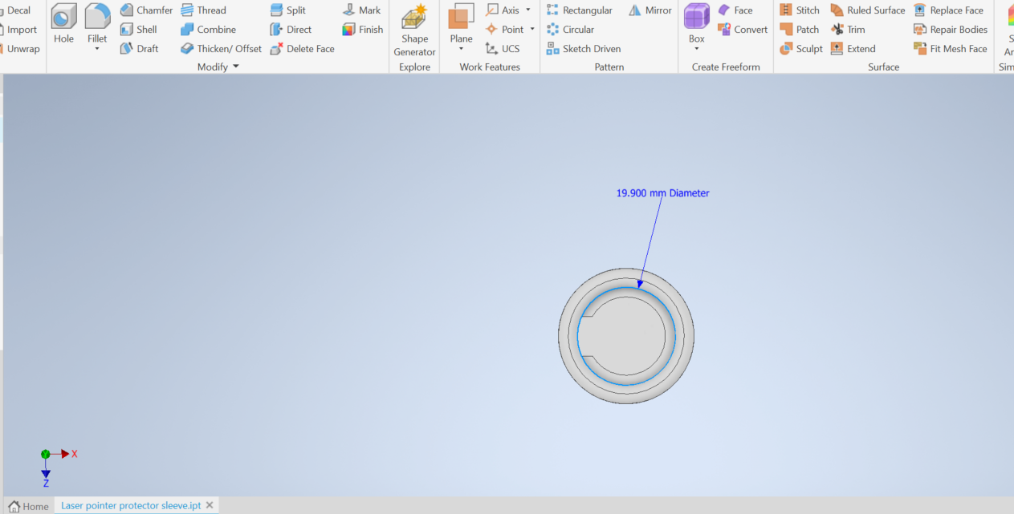
Task: Choose the Chamfer tool
Action: (146, 10)
